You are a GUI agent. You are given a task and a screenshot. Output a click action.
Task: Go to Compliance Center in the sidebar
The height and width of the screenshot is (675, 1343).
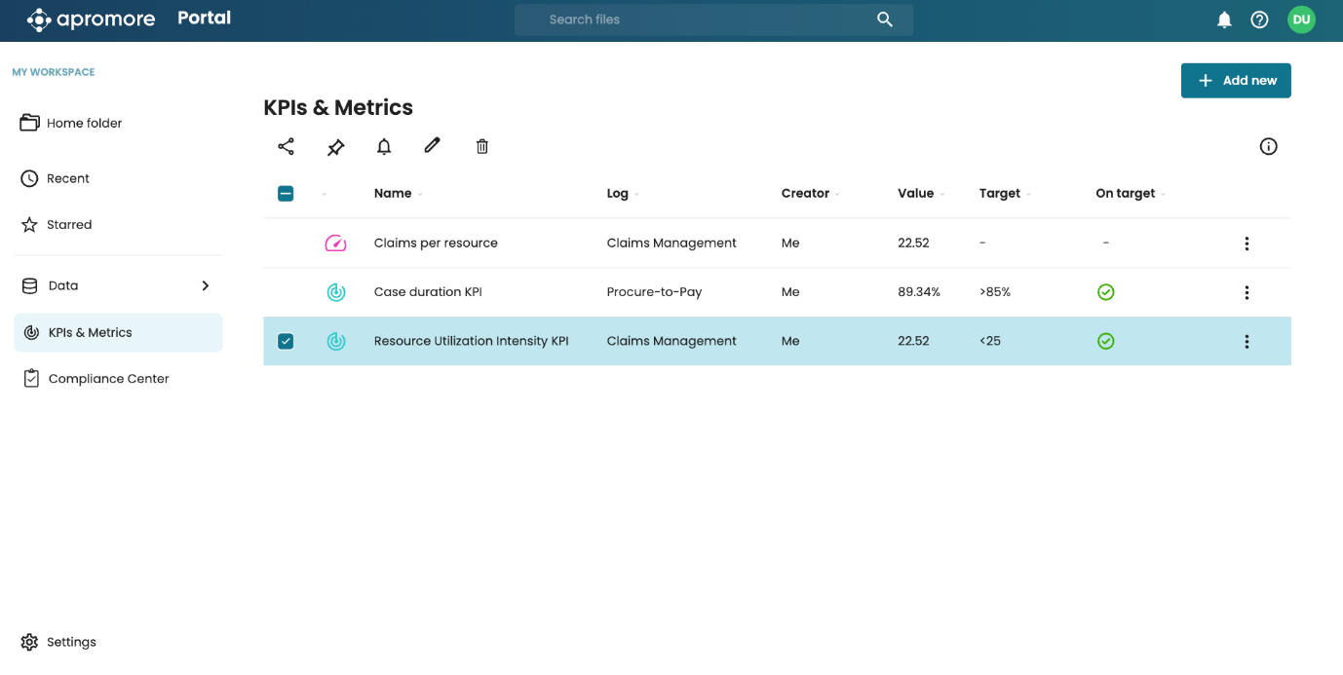pyautogui.click(x=108, y=379)
